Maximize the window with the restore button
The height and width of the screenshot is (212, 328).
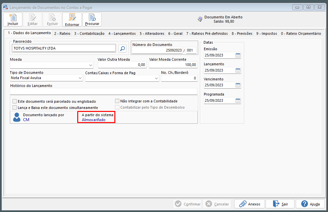coord(308,7)
